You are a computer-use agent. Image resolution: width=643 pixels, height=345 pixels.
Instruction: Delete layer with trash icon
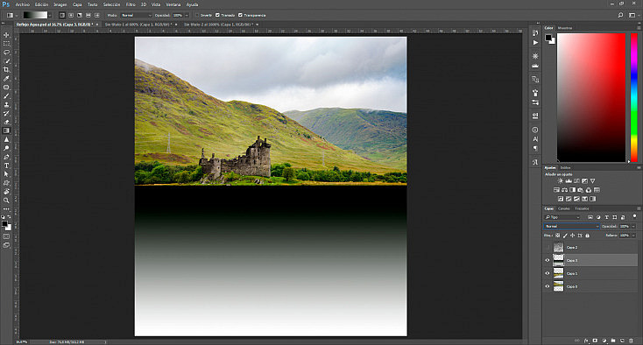[631, 341]
